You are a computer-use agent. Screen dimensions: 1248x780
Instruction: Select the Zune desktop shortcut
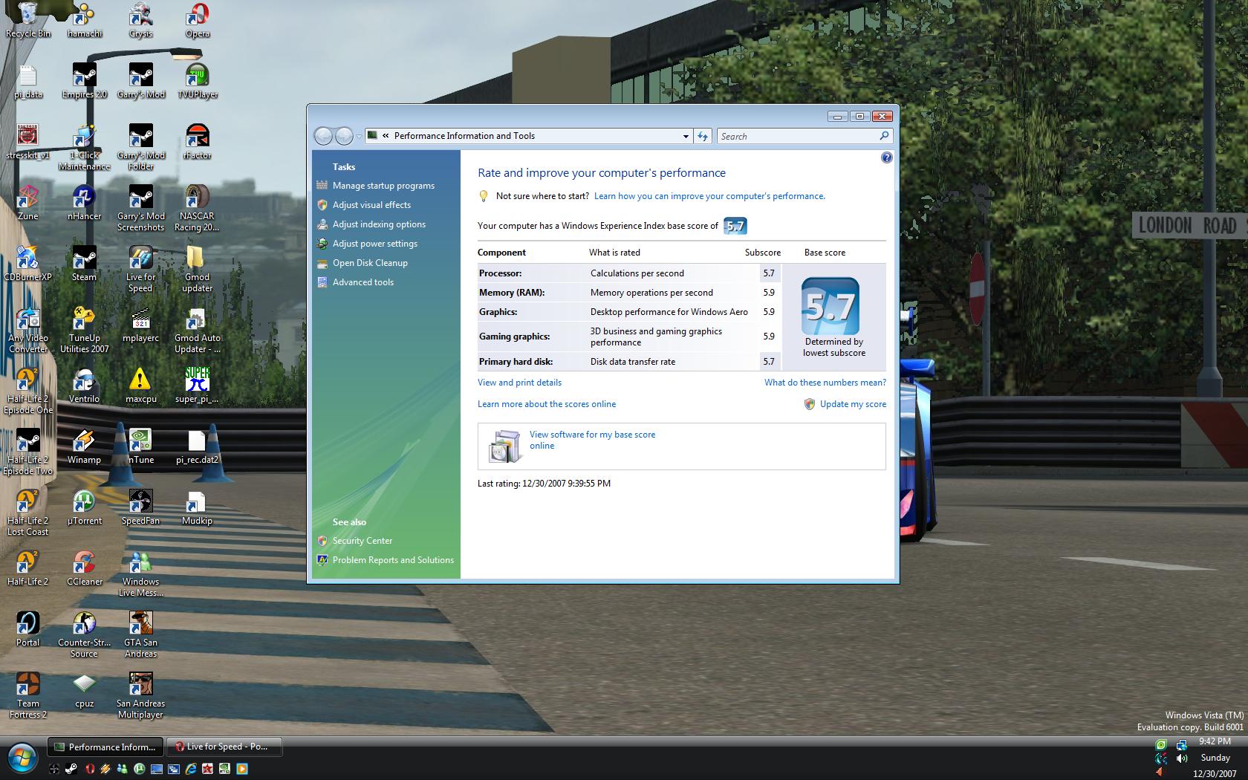click(x=27, y=203)
